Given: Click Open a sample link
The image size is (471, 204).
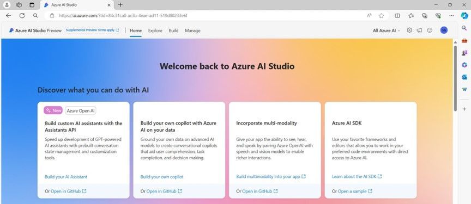Looking at the screenshot, I should [355, 191].
